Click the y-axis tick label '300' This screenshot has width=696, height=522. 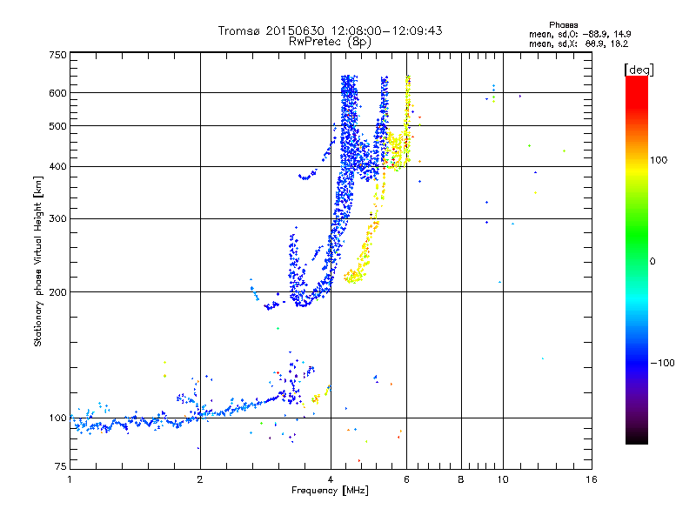(57, 219)
